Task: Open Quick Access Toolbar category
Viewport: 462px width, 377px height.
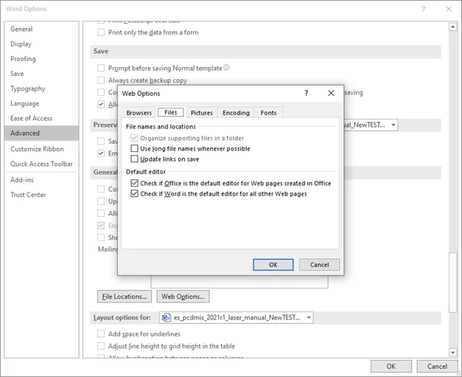Action: pos(41,164)
